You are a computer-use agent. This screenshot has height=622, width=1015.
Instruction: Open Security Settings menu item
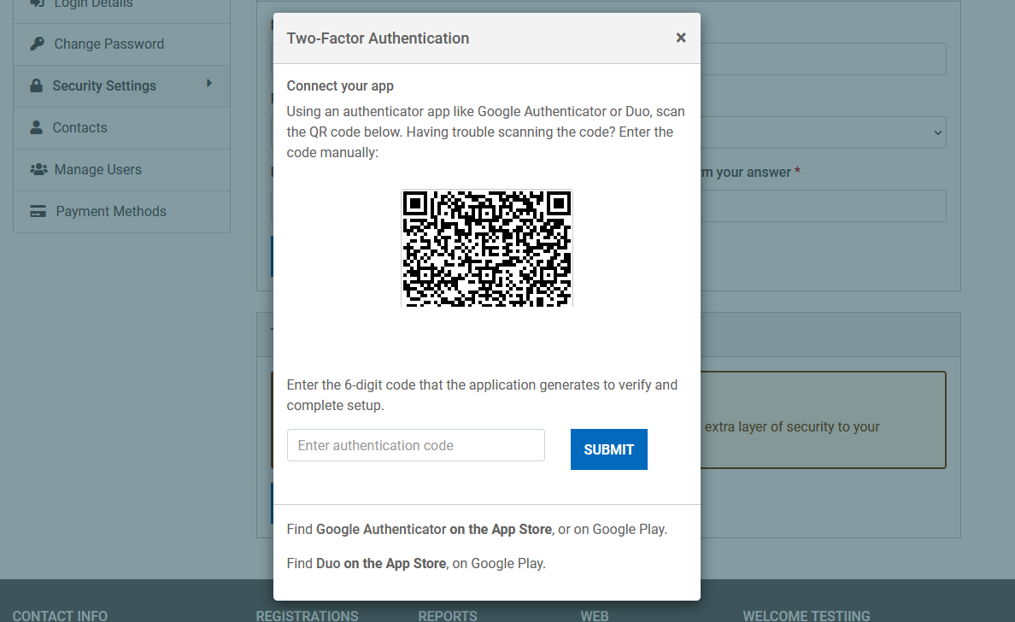[121, 86]
